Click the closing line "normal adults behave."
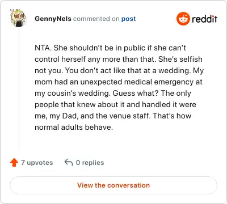Viewport: 227px width, 204px height. pos(74,127)
